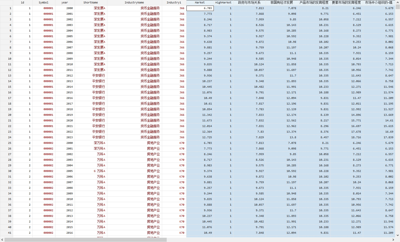Select the id column header
Image resolution: width=400 pixels, height=242 pixels.
(x=22, y=3)
